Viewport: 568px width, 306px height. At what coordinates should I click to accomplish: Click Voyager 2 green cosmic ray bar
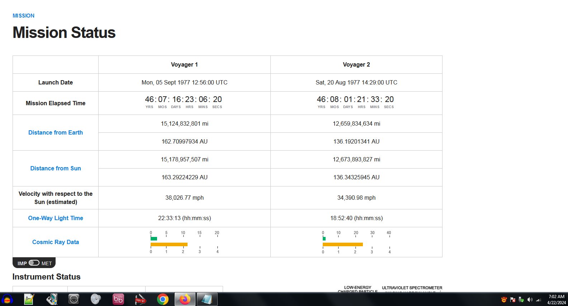(x=324, y=238)
